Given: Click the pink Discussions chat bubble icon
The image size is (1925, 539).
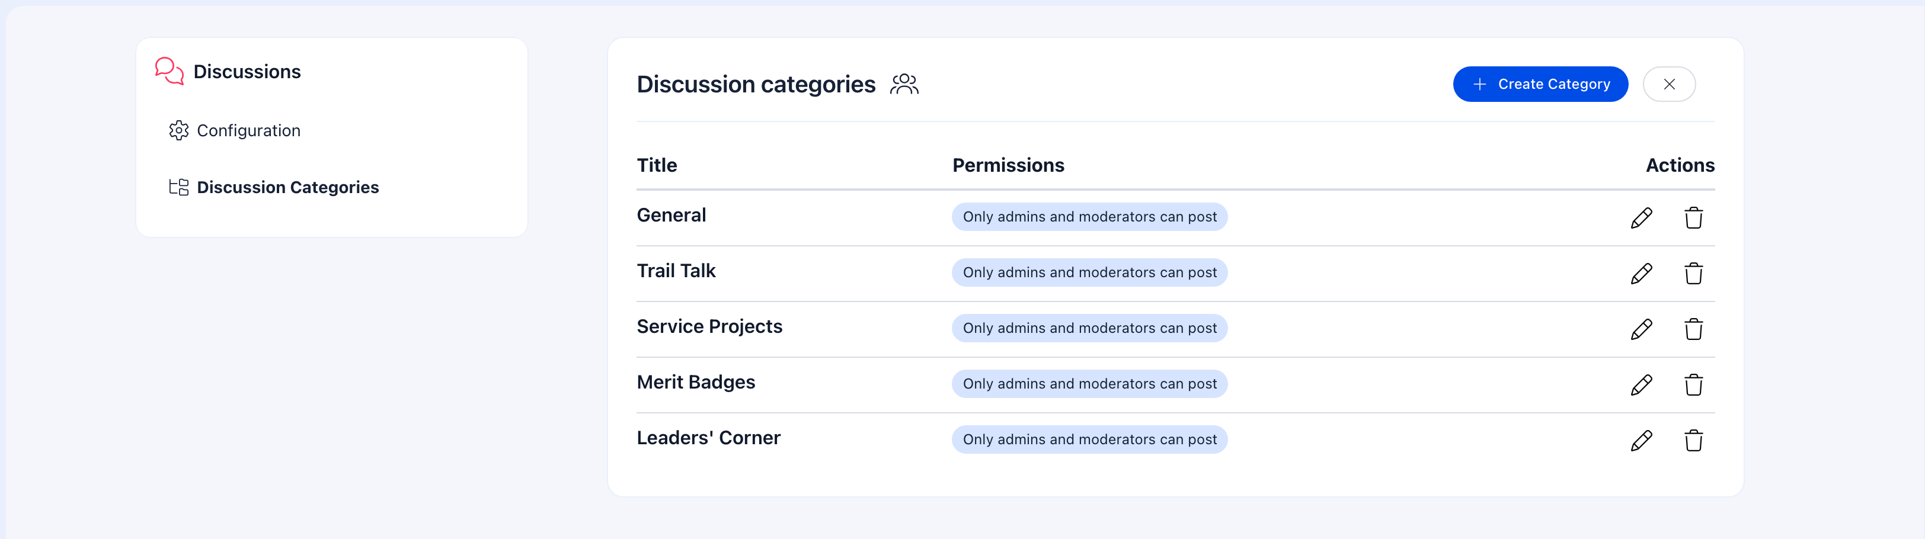Looking at the screenshot, I should point(168,71).
